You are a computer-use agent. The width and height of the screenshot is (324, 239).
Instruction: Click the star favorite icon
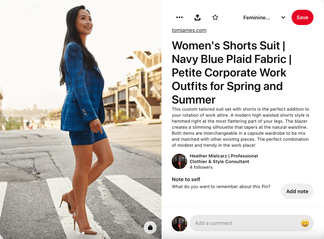(215, 17)
